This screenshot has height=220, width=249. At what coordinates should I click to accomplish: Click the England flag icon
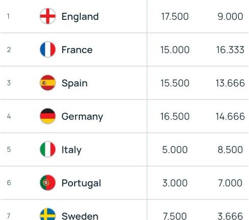click(48, 16)
